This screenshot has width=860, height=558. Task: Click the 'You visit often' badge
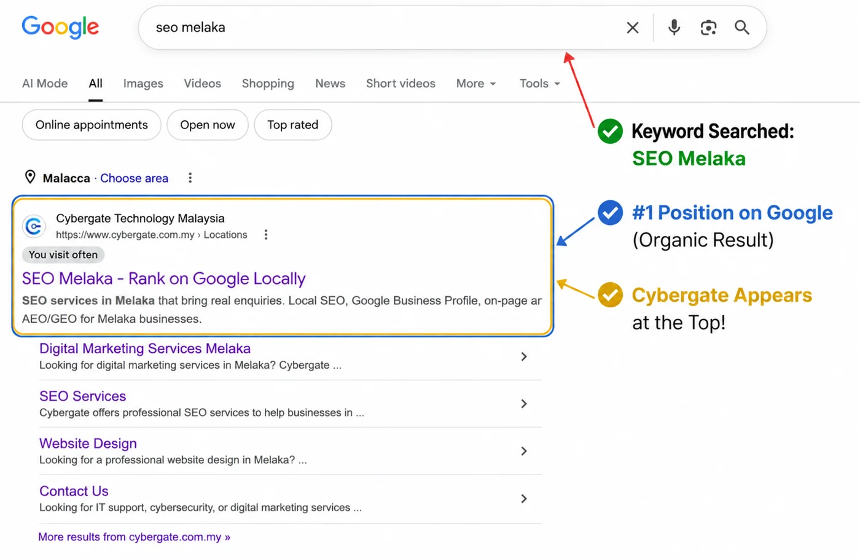click(x=63, y=254)
